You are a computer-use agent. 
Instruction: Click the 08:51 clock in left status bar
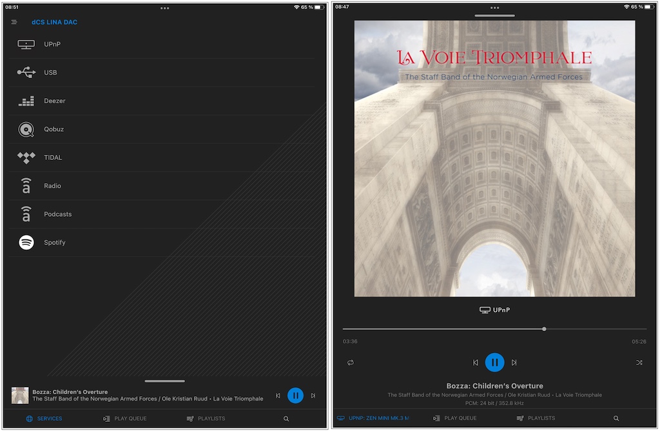pyautogui.click(x=12, y=7)
